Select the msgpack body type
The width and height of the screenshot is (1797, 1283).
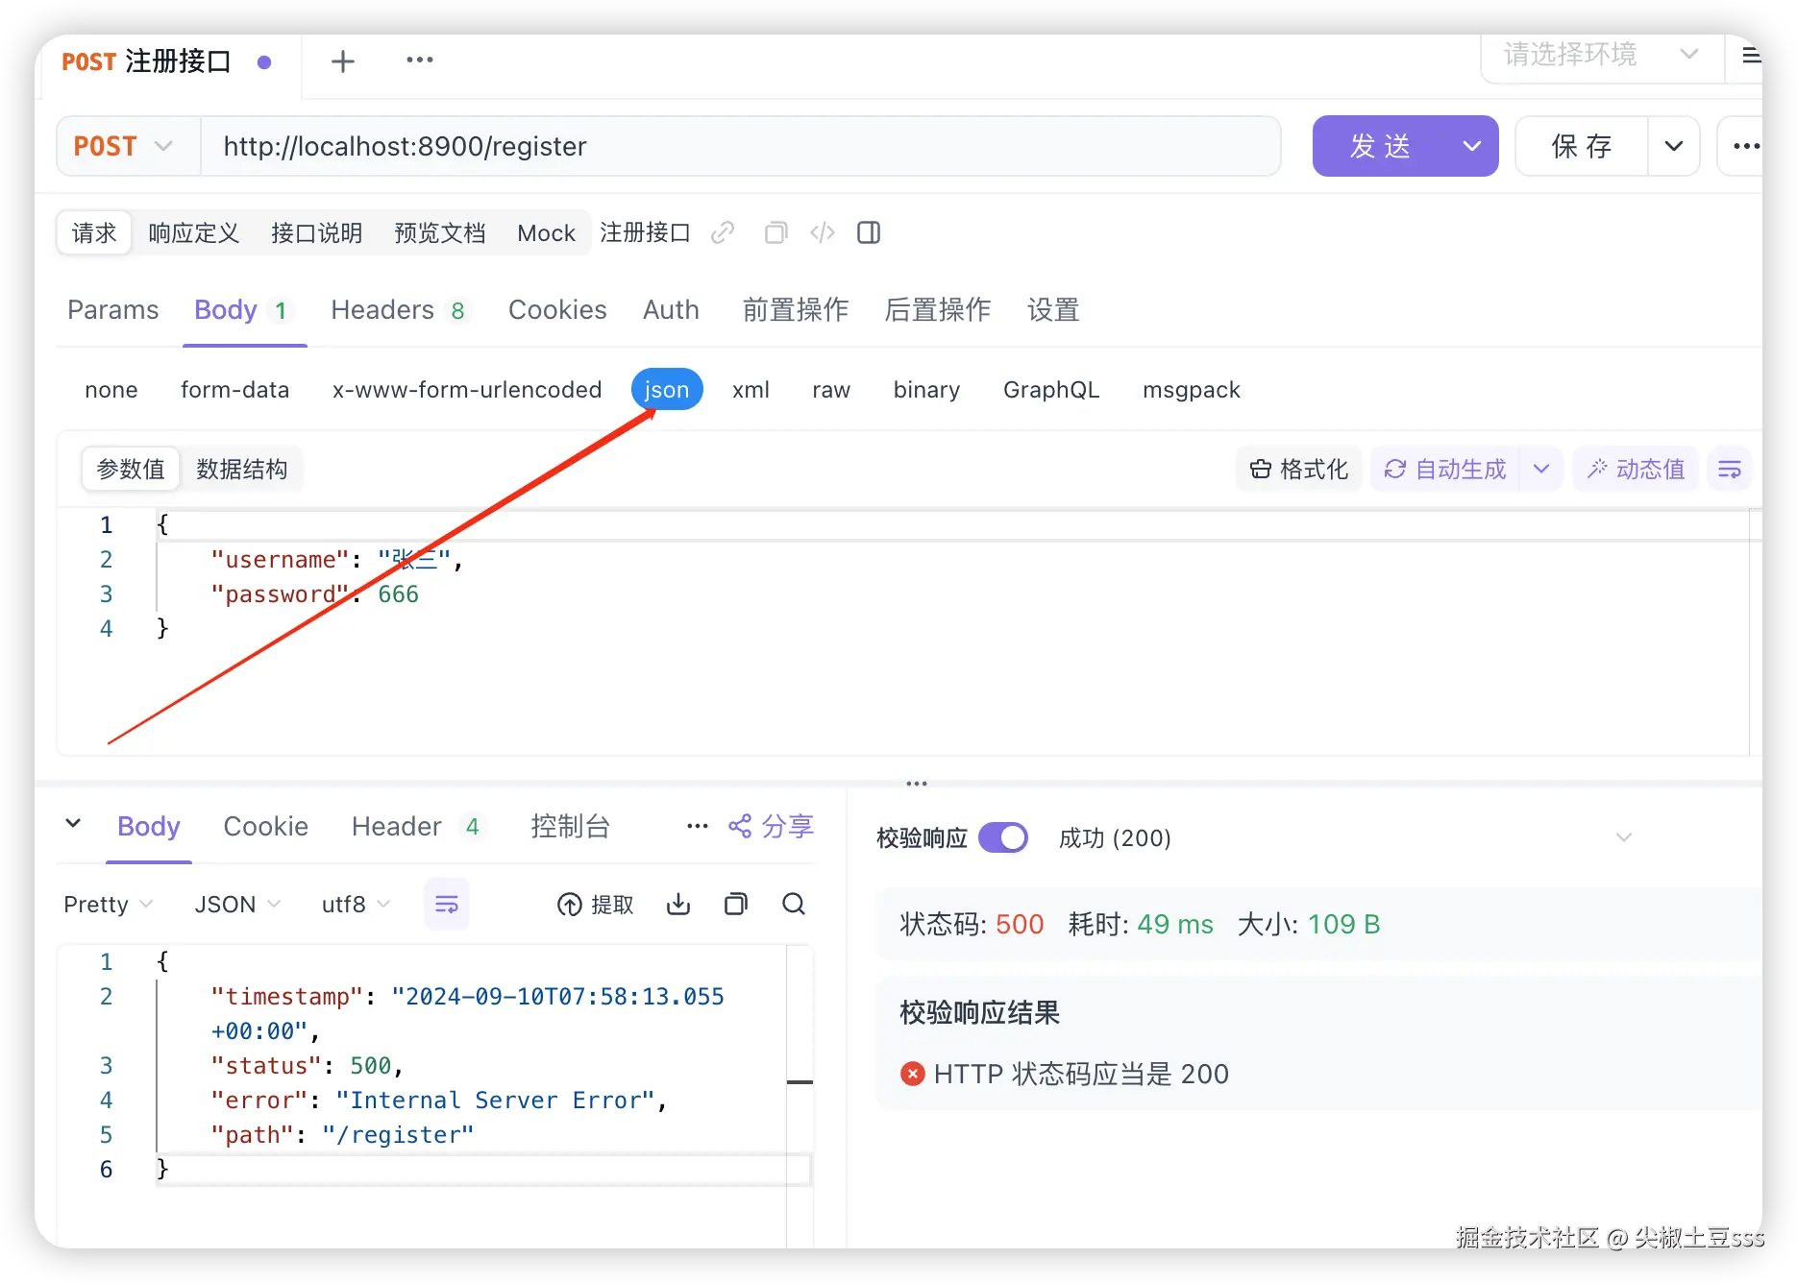[1192, 390]
